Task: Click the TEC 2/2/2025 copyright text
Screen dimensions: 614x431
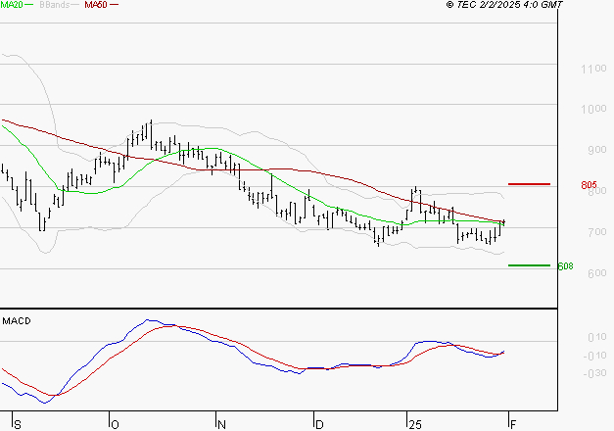Action: (504, 5)
